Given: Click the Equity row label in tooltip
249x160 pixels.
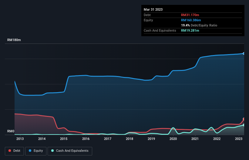Looking at the screenshot, I should point(148,20).
